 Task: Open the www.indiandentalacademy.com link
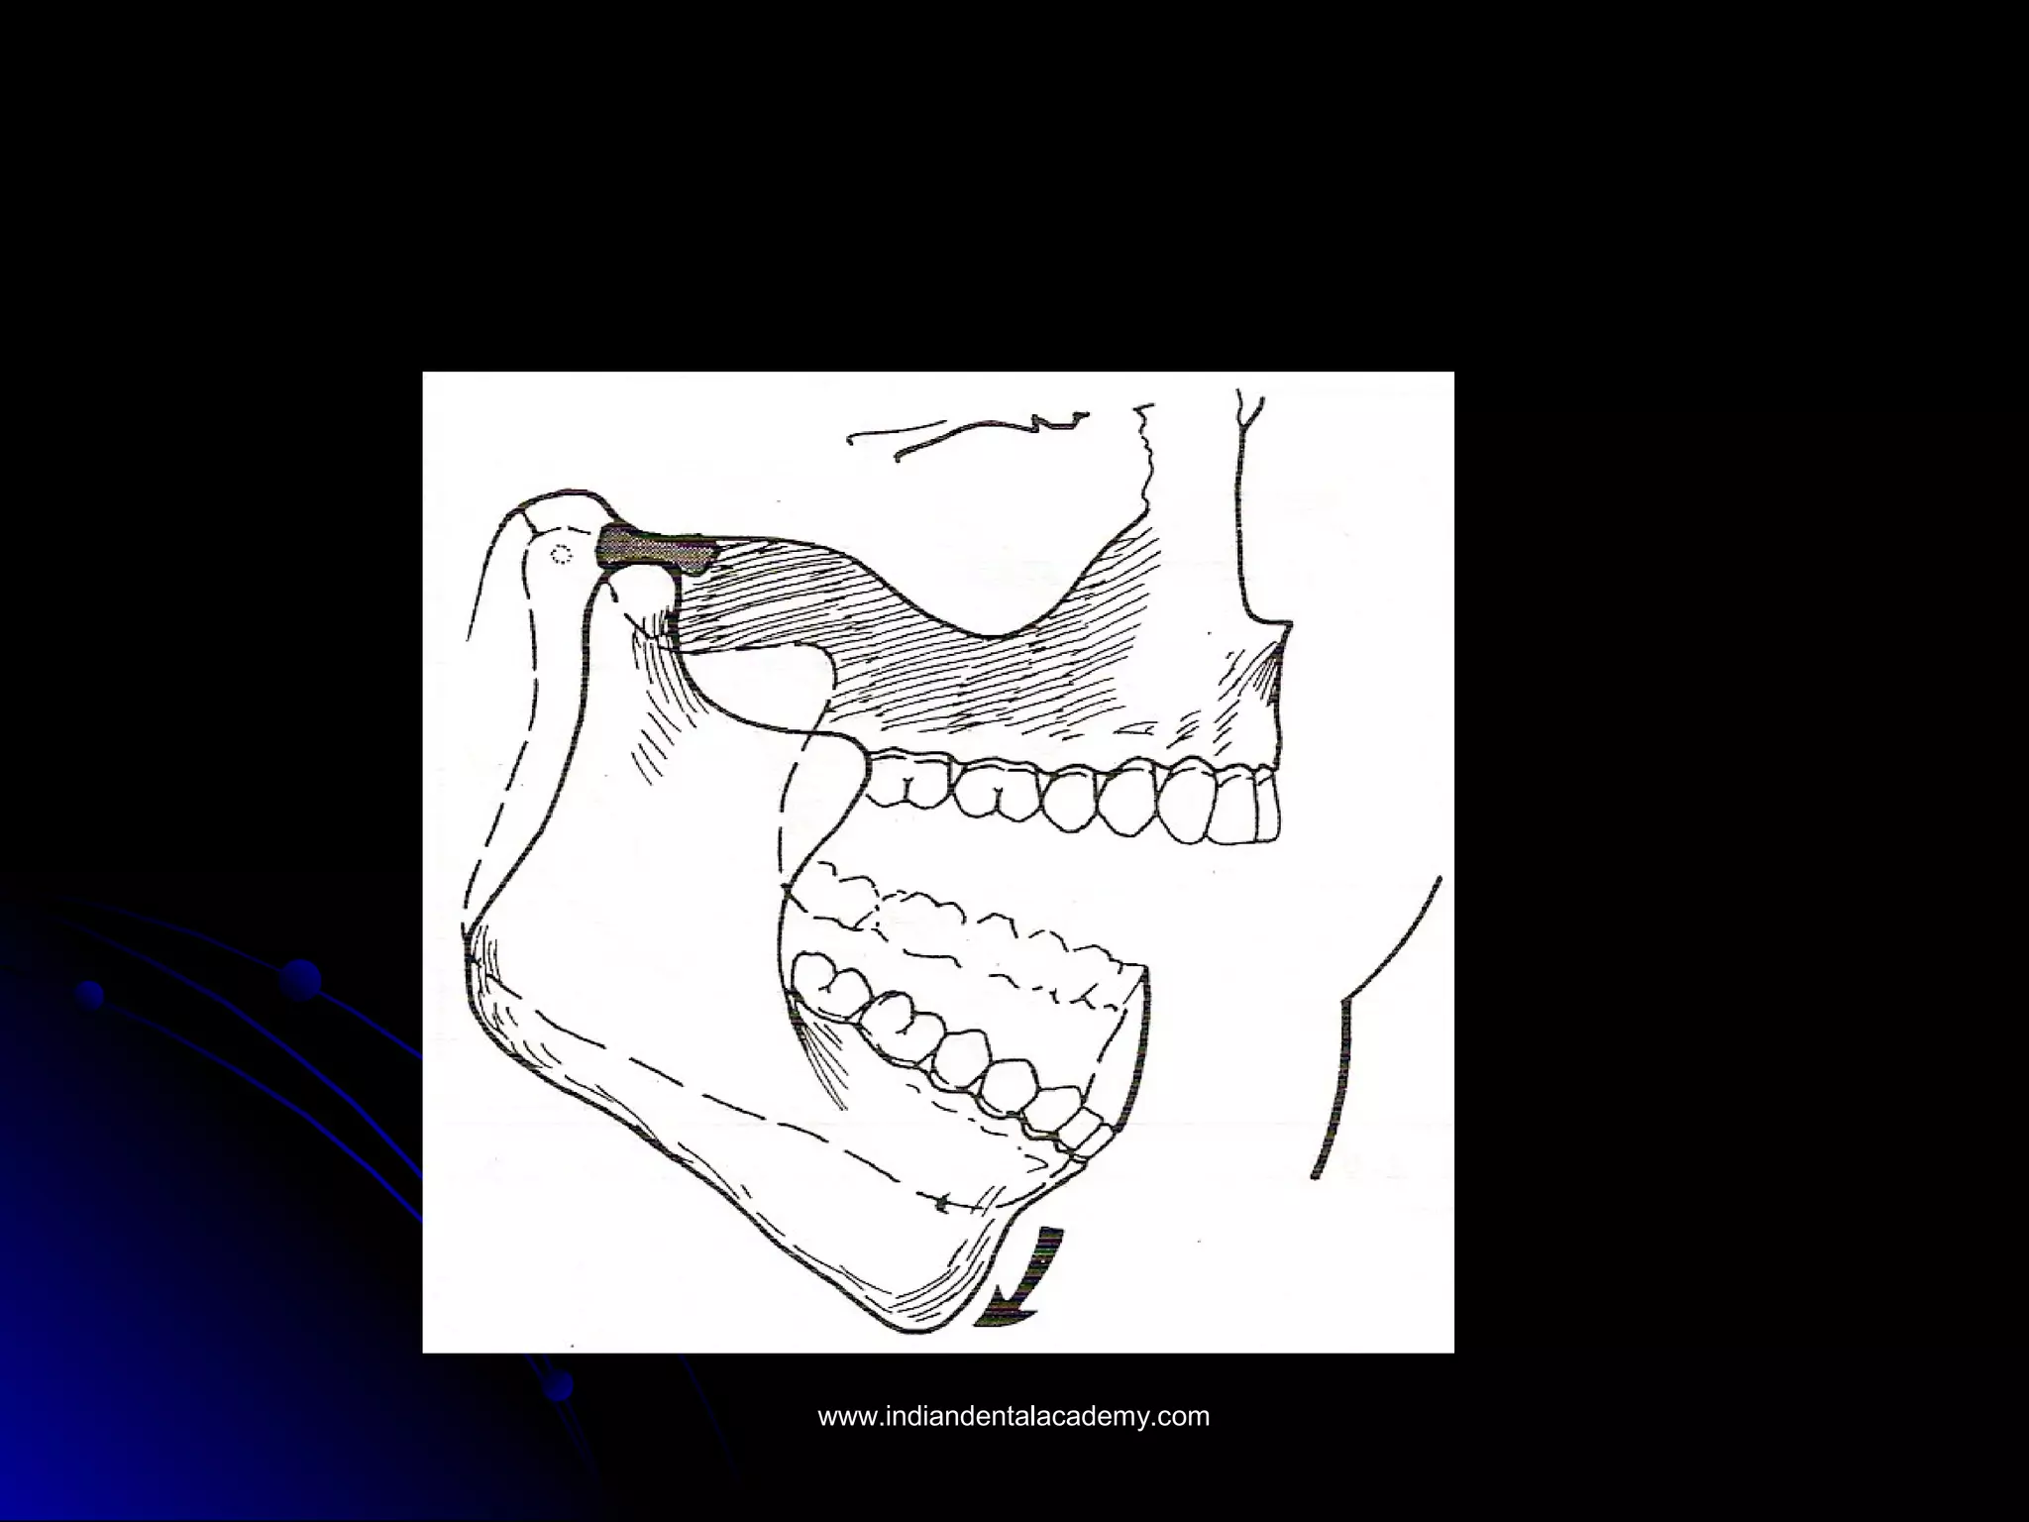point(1014,1417)
